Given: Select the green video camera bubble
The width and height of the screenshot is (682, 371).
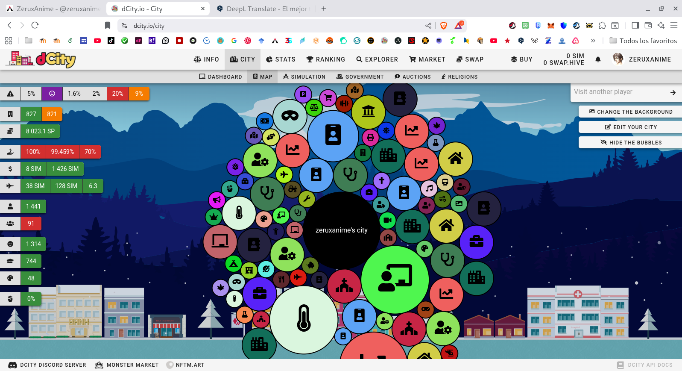Looking at the screenshot, I should click(x=387, y=220).
